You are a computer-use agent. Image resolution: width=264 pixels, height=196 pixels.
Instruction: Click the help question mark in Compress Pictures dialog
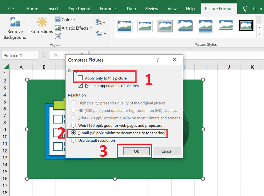[x=158, y=60]
